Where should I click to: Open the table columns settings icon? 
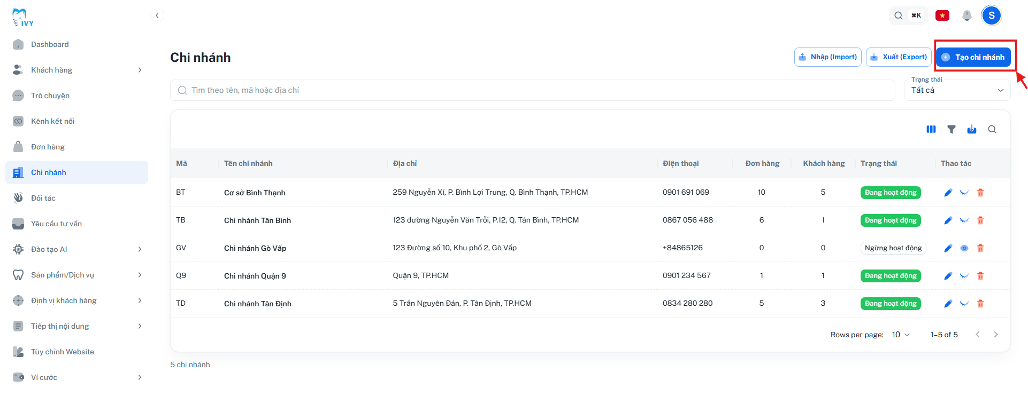point(931,129)
